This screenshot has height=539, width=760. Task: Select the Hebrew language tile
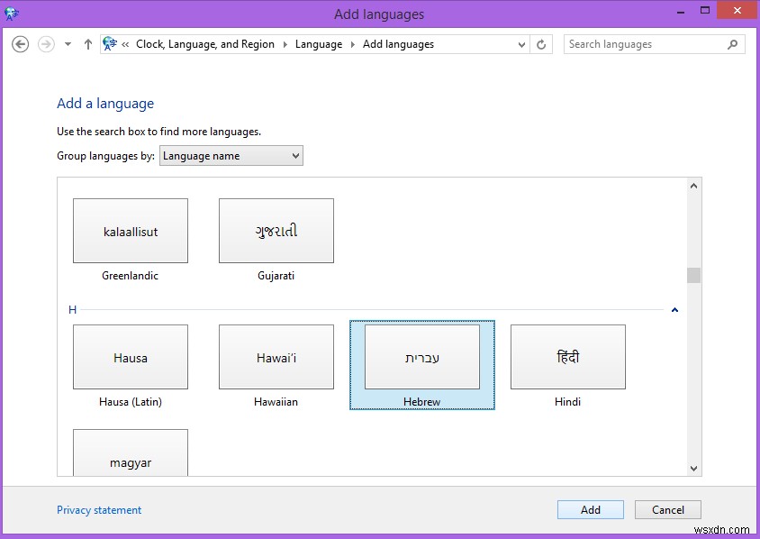click(x=421, y=356)
